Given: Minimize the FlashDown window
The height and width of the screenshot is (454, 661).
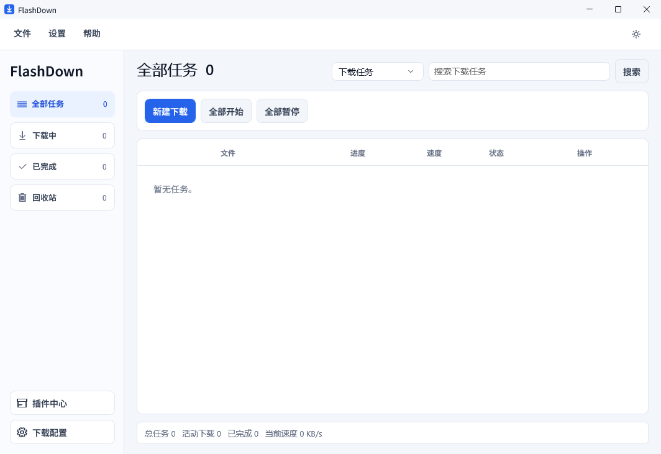Looking at the screenshot, I should (590, 9).
